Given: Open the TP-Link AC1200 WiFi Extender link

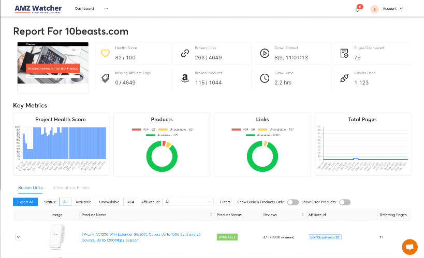Looking at the screenshot, I should click(141, 237).
